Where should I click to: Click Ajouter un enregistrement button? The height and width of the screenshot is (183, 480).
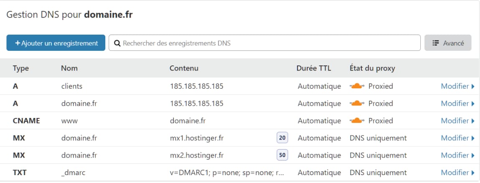pyautogui.click(x=56, y=43)
